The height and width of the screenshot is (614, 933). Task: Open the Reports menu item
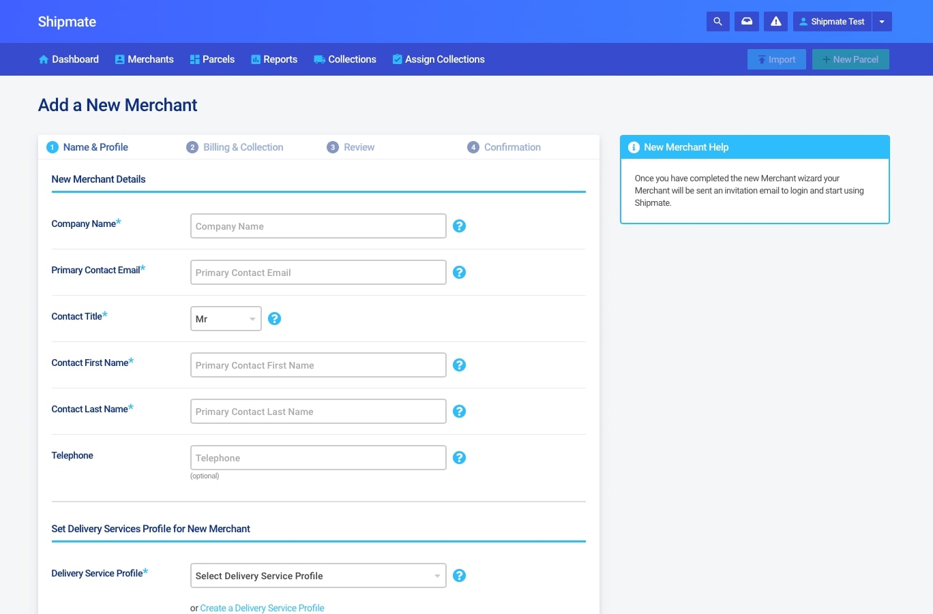click(x=274, y=59)
